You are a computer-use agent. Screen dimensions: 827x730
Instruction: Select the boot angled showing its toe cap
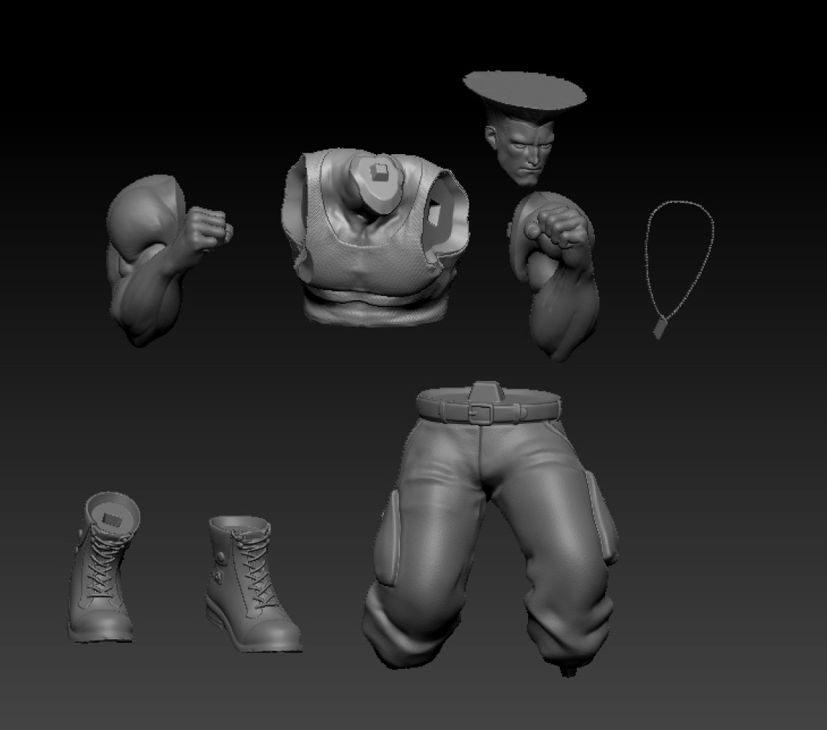pos(252,584)
